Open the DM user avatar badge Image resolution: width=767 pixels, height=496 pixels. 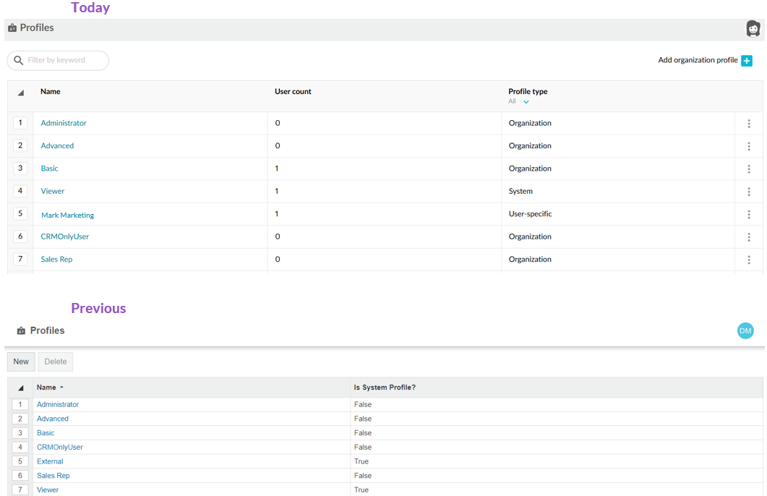click(x=745, y=330)
